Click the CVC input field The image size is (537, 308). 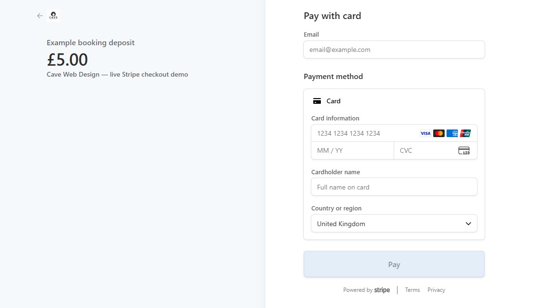(435, 151)
